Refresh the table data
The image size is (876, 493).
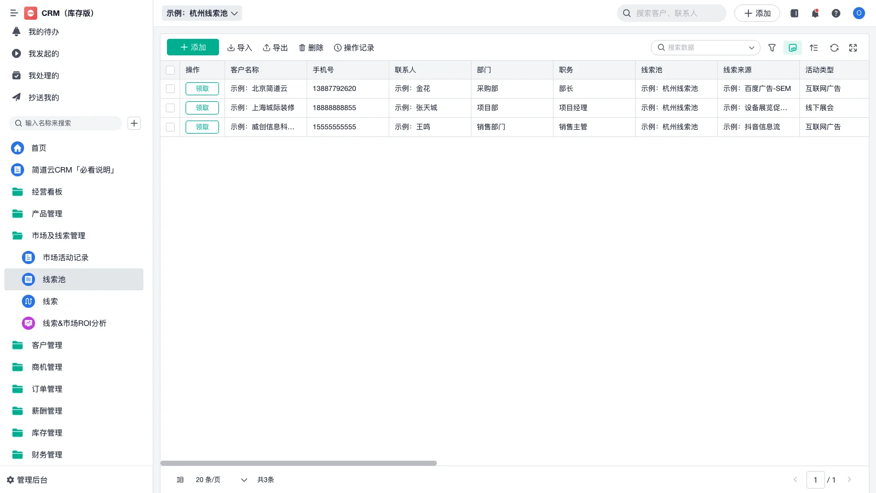pos(834,48)
